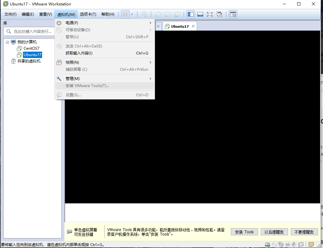Image resolution: width=323 pixels, height=248 pixels.
Task: Click the sound adapter icon in status bar
Action: [295, 244]
